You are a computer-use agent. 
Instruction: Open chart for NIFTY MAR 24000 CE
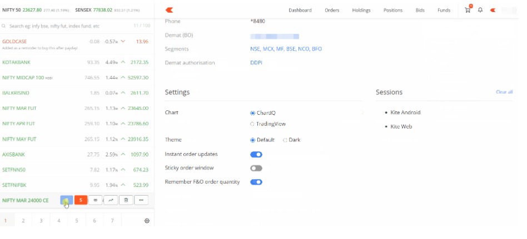pyautogui.click(x=111, y=200)
